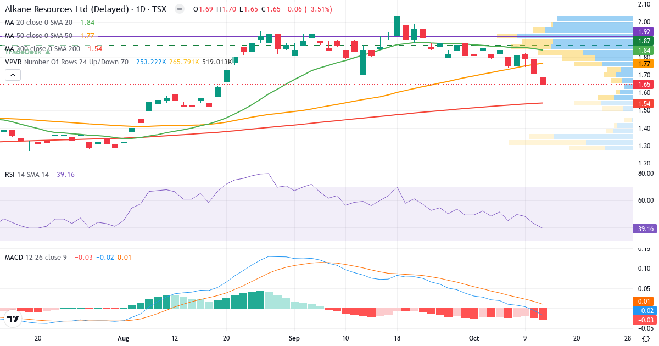
Task: Select the MA 50 close SMA 50 legend
Action: [x=38, y=36]
